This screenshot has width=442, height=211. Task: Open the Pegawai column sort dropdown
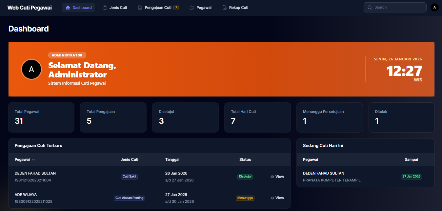click(x=33, y=159)
